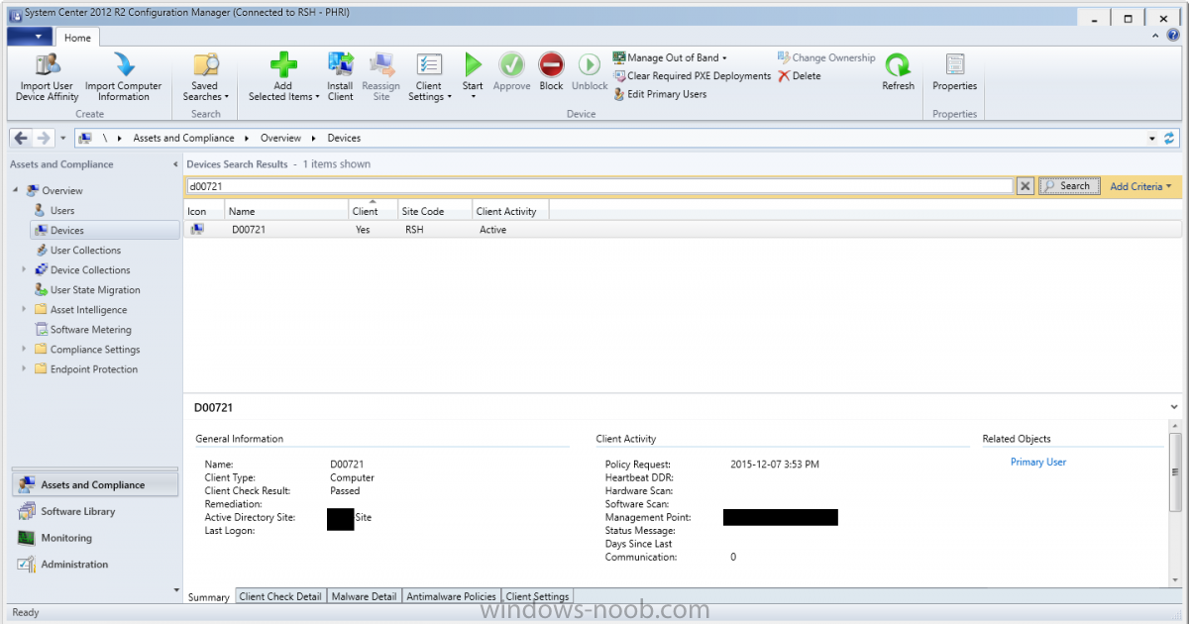1189x624 pixels.
Task: Select the Overview tree node
Action: pos(62,190)
